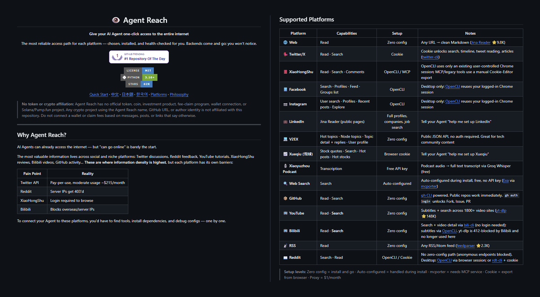This screenshot has width=540, height=297.
Task: Click the microphone icon beside Xiaoyuzhou Podcast
Action: [x=285, y=166]
